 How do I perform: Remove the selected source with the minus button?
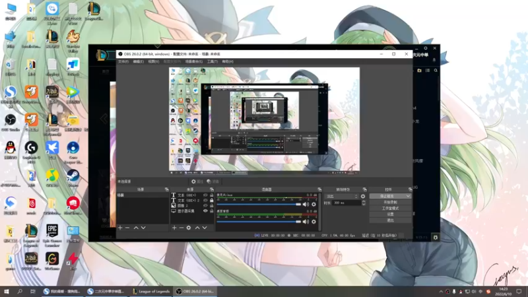pyautogui.click(x=181, y=228)
